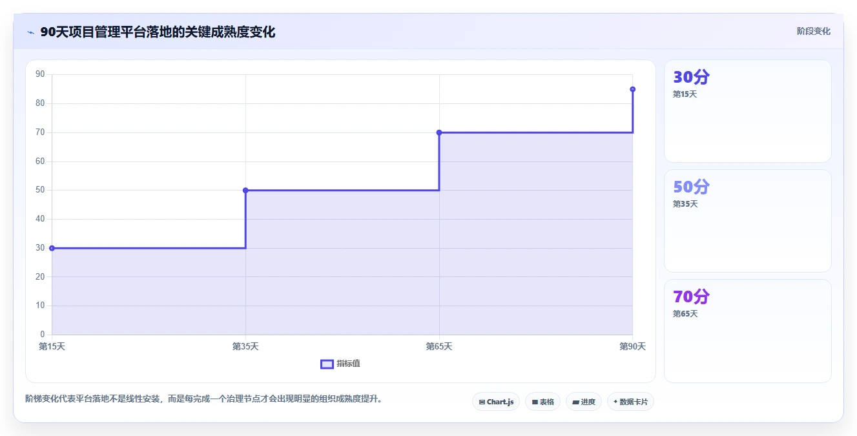The image size is (857, 436).
Task: Click the 第15天 label under 30分
Action: point(685,94)
